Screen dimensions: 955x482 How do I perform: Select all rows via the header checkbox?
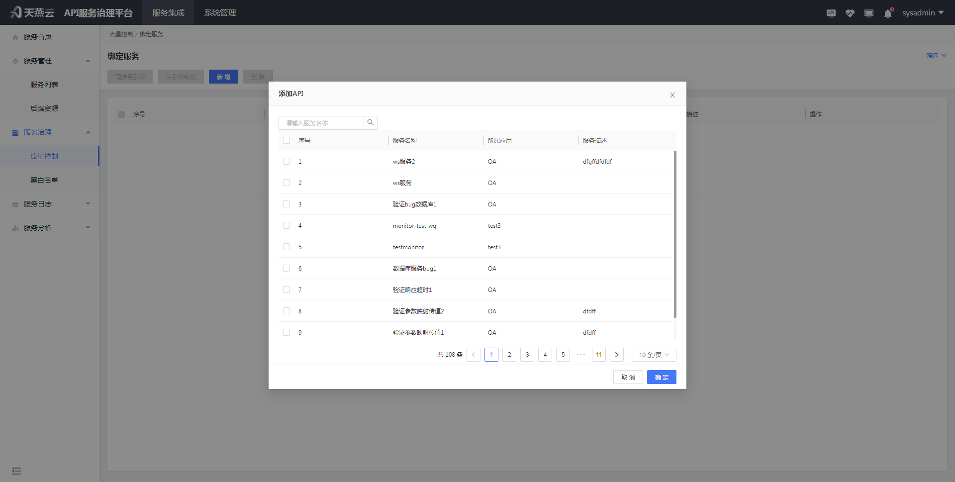286,140
